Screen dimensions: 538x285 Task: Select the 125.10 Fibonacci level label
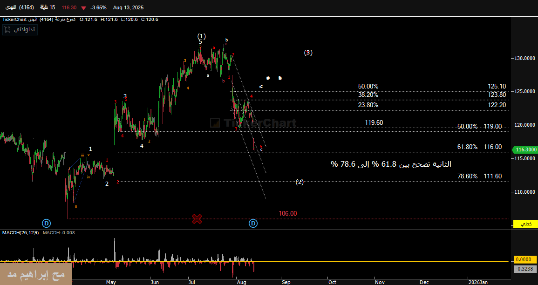pos(497,87)
